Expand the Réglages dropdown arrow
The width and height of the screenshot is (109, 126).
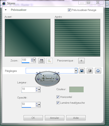(76, 71)
